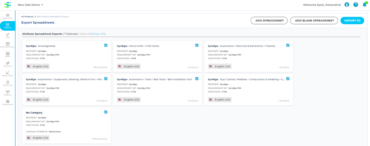Viewport: 370px width, 146px height.
Task: Click 'Welcome back, Alexandria!' greeting text
Action: coord(322,5)
